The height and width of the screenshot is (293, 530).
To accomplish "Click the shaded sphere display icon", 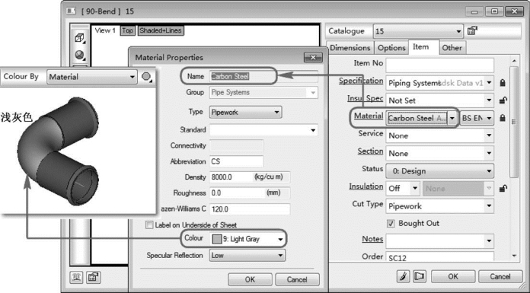I will (80, 55).
